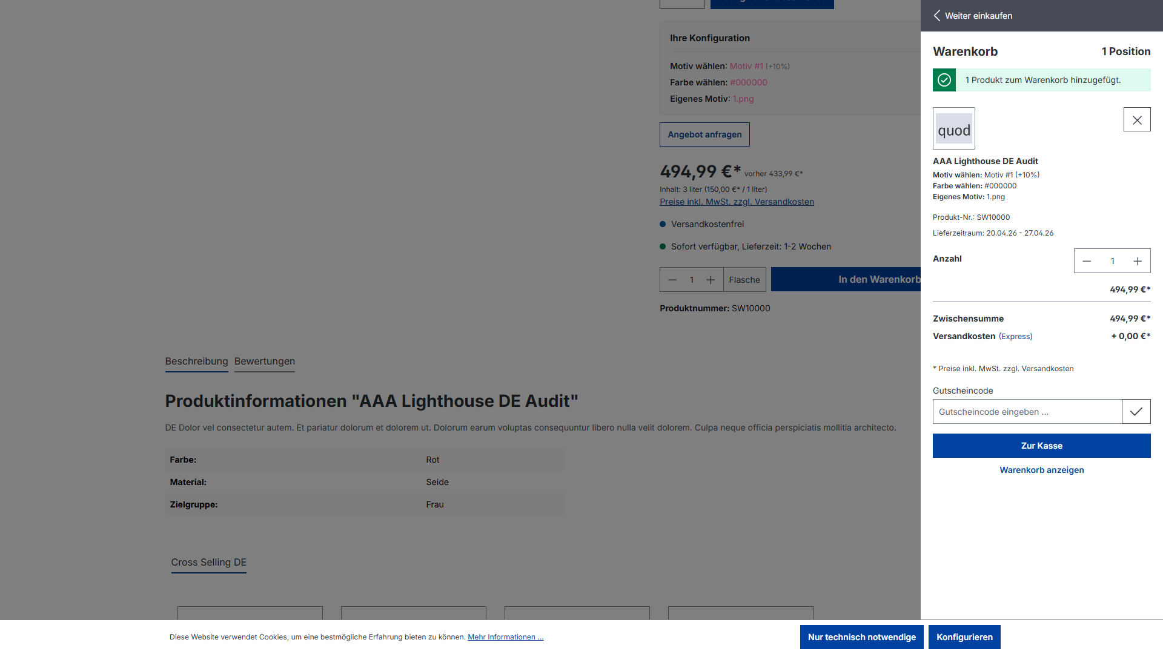Viewport: 1163px width, 654px height.
Task: Open Preise inkl. MwSt. zzgl. Versandkosten link
Action: pos(737,202)
